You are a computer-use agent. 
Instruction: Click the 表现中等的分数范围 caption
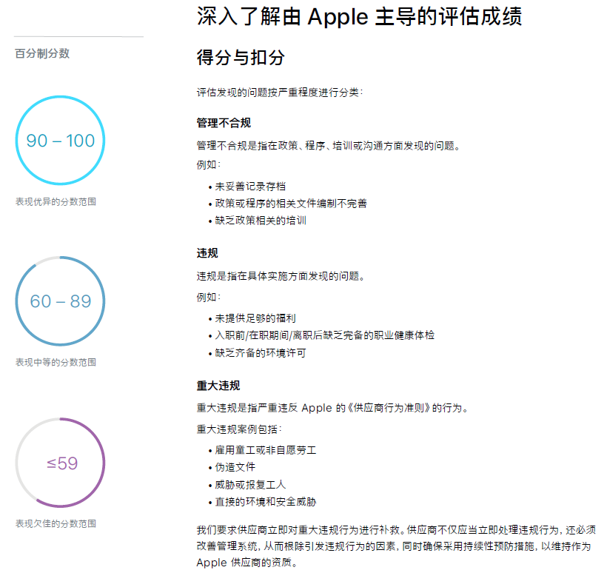click(56, 362)
